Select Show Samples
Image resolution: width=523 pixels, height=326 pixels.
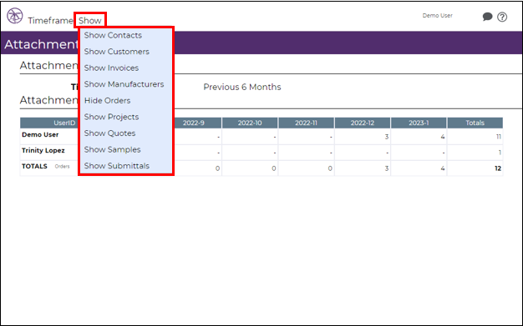[112, 149]
